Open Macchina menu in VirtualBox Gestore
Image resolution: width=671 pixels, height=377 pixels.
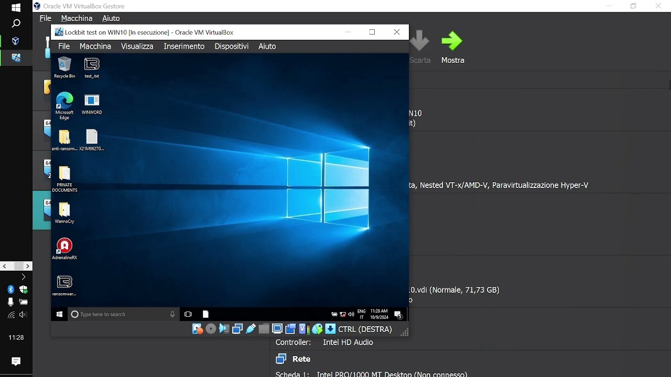(x=77, y=18)
